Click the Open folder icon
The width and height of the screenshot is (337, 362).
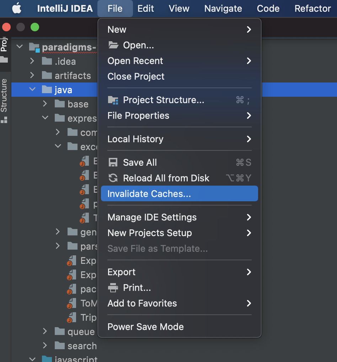[113, 45]
